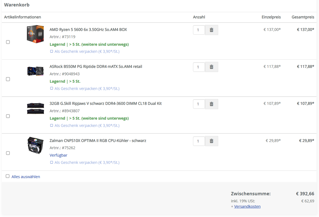Enable gift wrapping for ASRock B550M mainboard
The image size is (319, 217).
(52, 88)
